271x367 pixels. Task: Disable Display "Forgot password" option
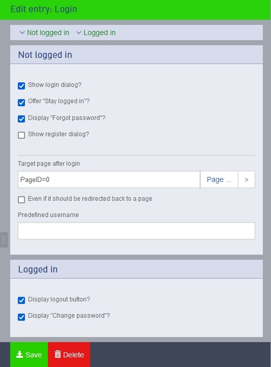[21, 118]
